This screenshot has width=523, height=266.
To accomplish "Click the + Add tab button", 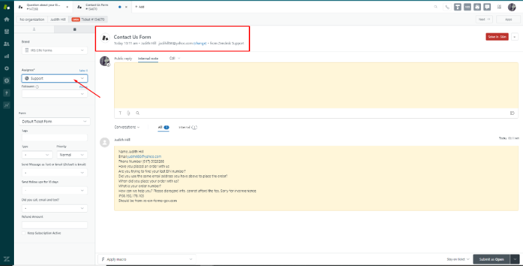I will click(140, 7).
